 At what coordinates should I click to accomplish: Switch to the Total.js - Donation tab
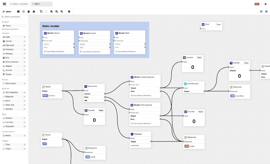[20, 4]
